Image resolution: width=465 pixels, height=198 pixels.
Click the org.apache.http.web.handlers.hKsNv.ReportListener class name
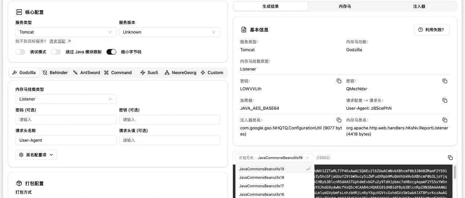tap(397, 131)
